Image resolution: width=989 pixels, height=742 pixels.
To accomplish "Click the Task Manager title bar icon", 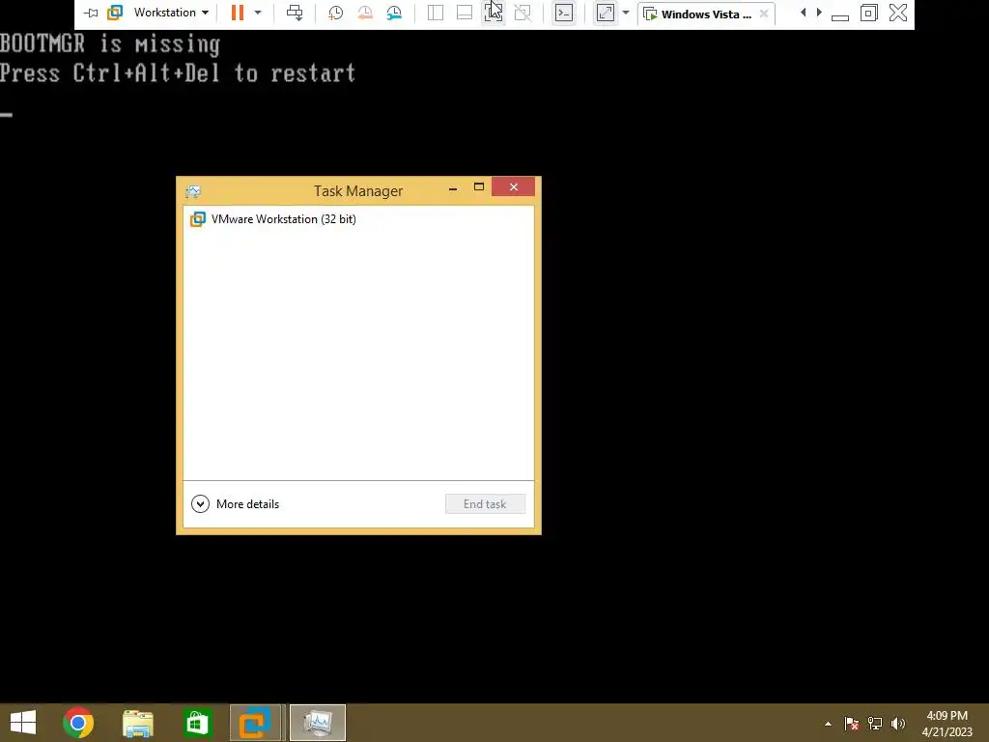I will point(193,191).
